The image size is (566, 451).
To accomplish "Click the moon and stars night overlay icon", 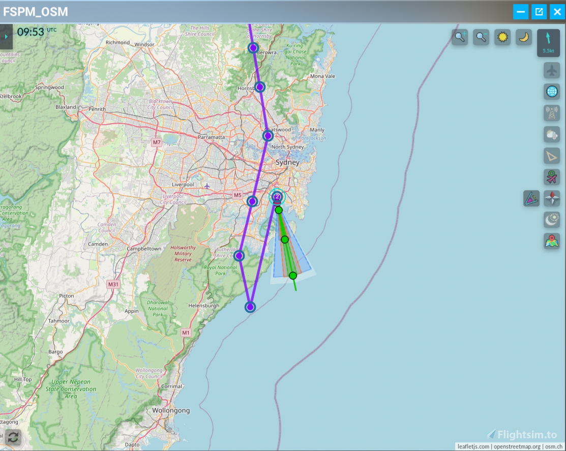I will [552, 220].
